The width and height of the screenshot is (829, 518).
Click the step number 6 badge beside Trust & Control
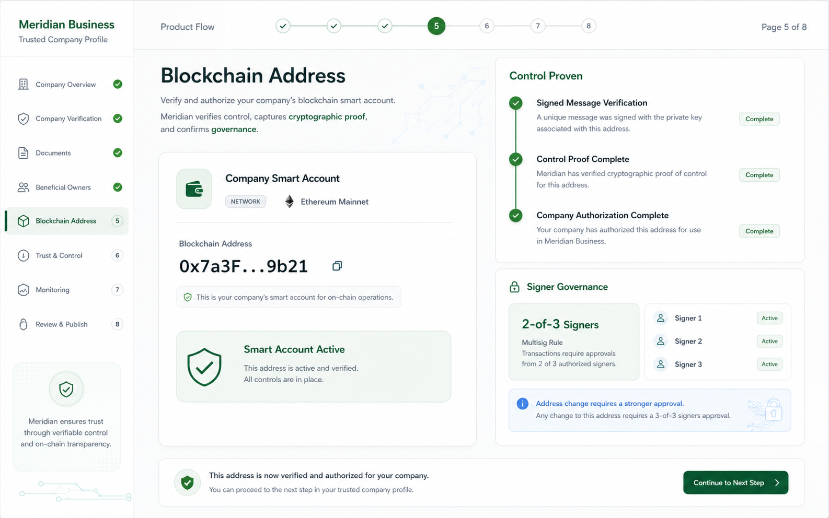117,255
